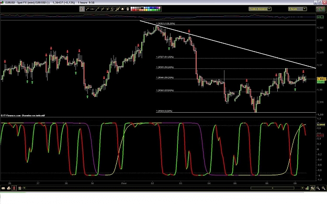
Task: Click the Fibonacci label '1,3727 (61,80%)'
Action: pos(165,57)
